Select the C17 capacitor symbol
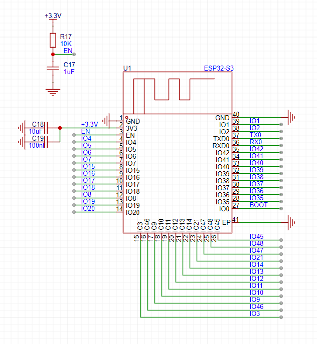Screen dimensions: 317x344 pos(53,69)
